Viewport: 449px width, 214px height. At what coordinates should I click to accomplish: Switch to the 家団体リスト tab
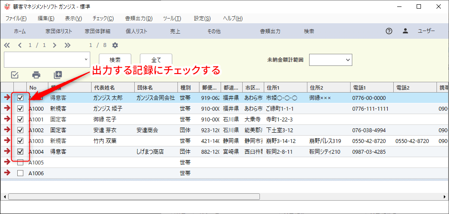(59, 31)
